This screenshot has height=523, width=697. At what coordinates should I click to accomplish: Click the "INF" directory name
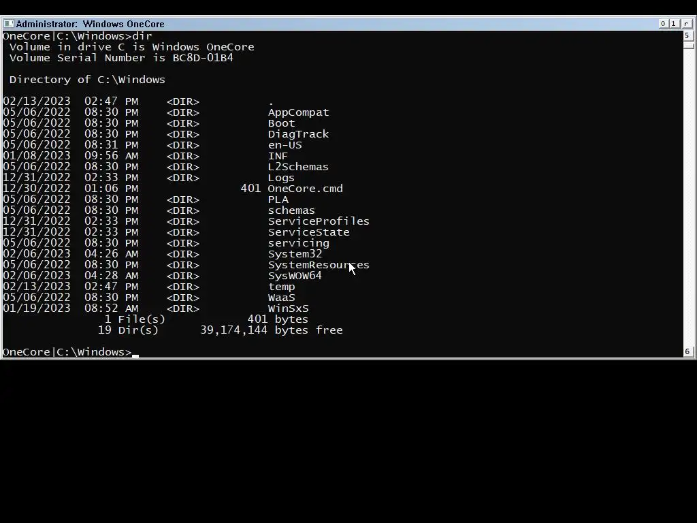click(278, 156)
